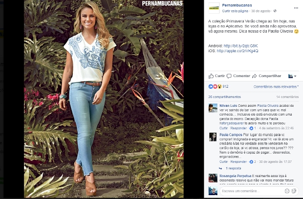303x199 pixels.
Task: Click Curtir under Paula Campos comment
Action: click(223, 162)
